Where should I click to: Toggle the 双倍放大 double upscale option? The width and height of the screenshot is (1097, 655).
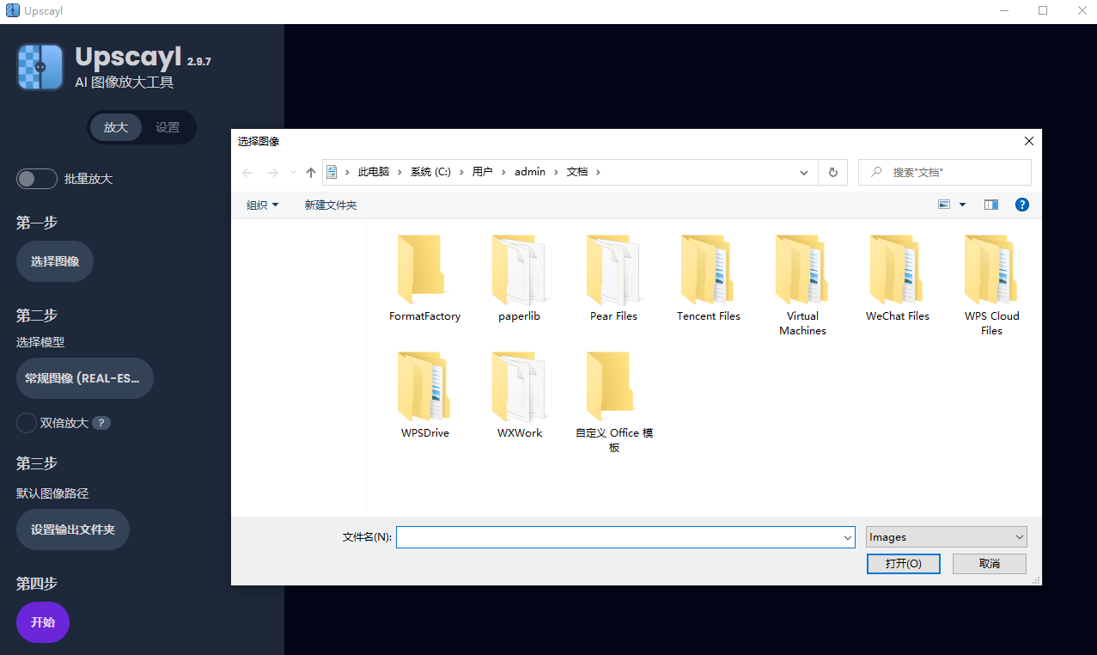click(25, 422)
